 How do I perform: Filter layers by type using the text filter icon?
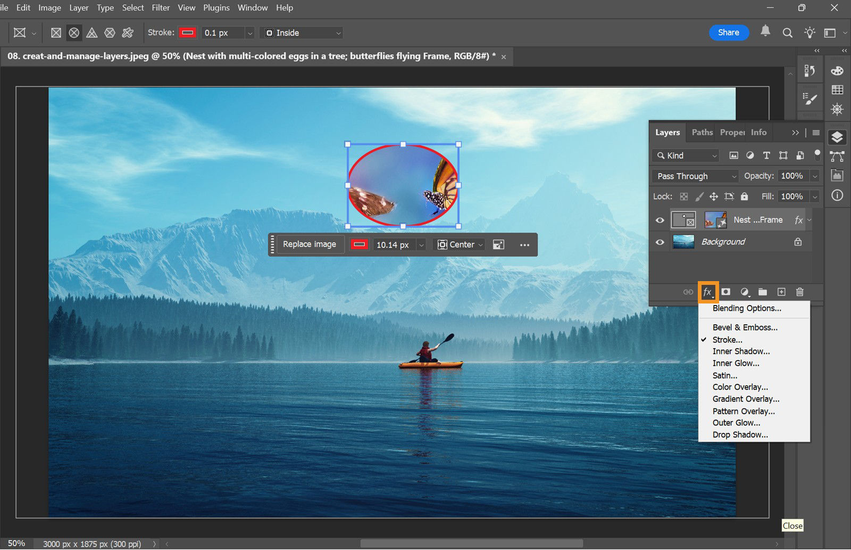click(766, 155)
